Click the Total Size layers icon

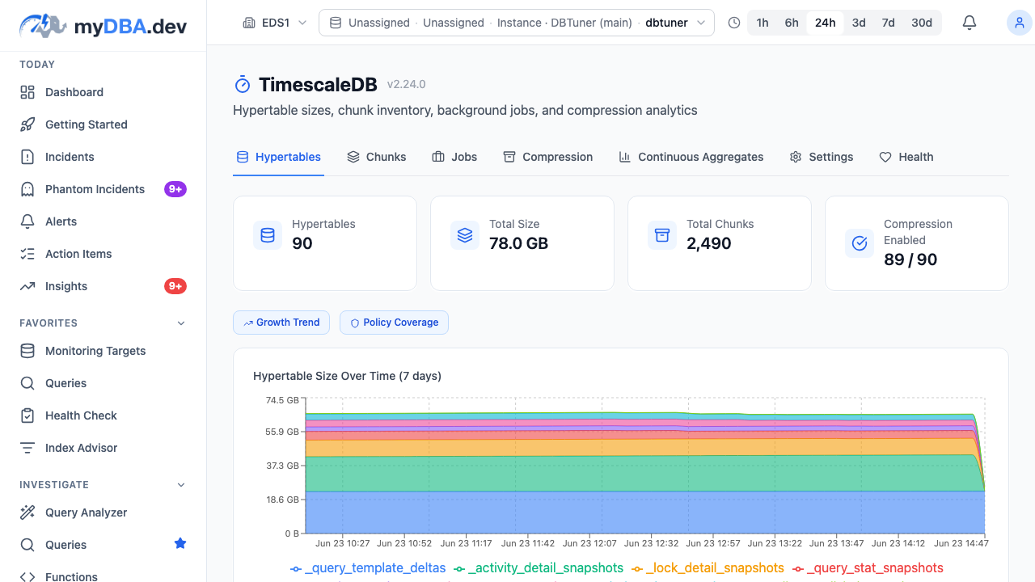click(x=465, y=235)
